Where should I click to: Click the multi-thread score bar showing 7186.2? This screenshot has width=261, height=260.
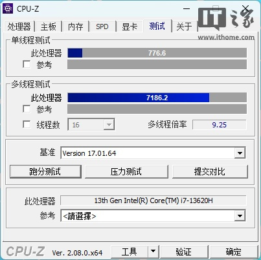(157, 98)
